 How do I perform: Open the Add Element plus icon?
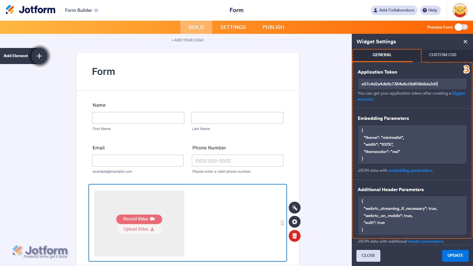tap(39, 56)
